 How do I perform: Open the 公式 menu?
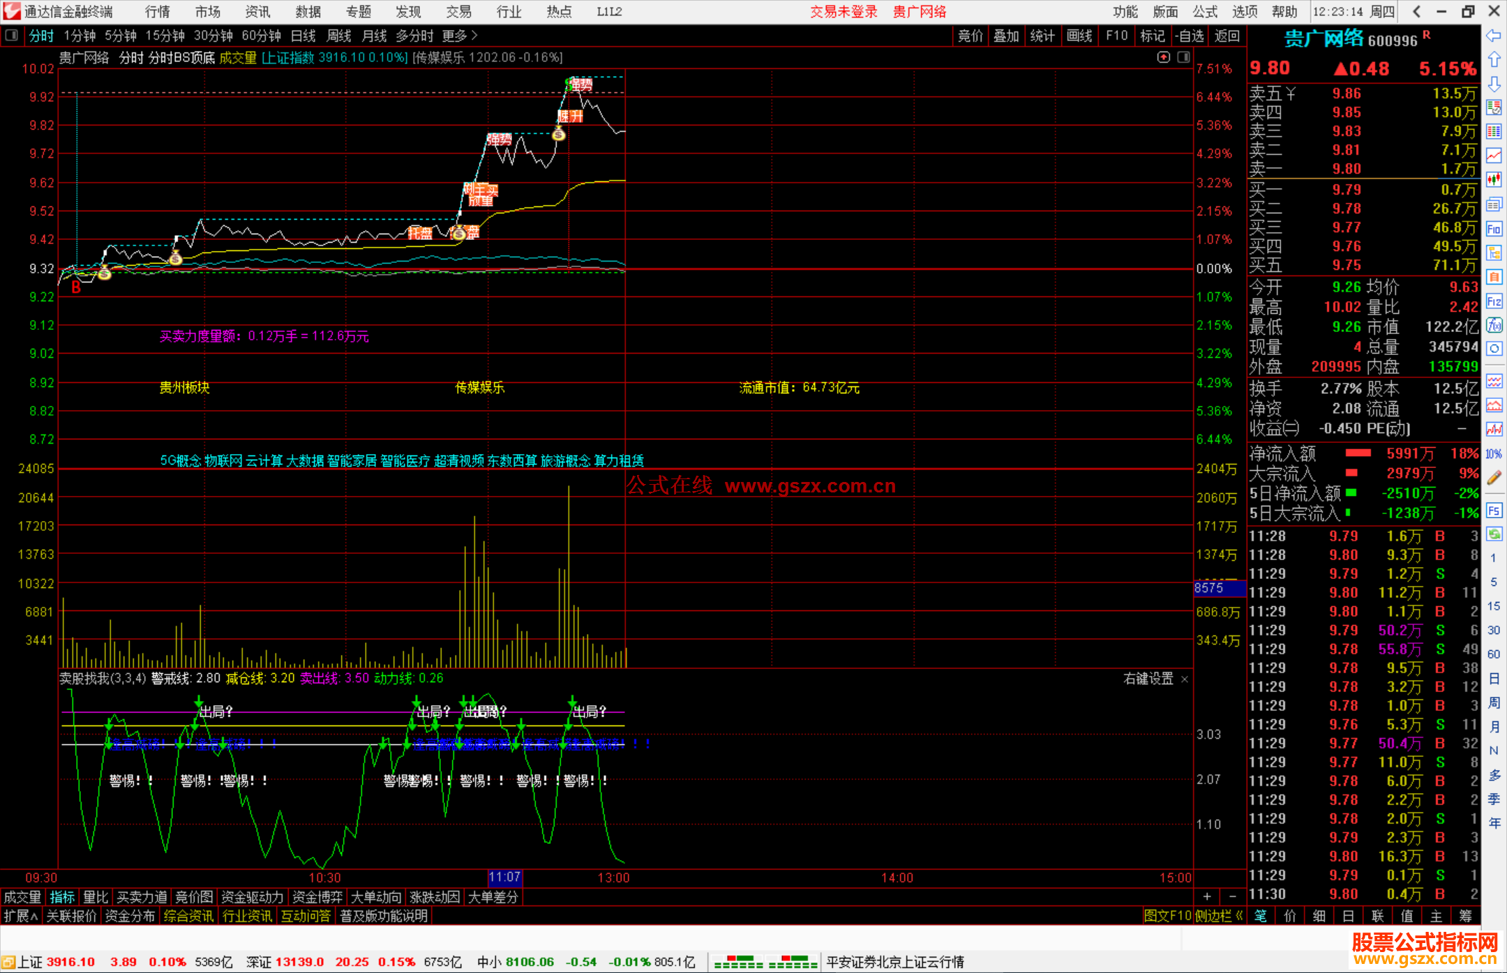pos(1204,12)
